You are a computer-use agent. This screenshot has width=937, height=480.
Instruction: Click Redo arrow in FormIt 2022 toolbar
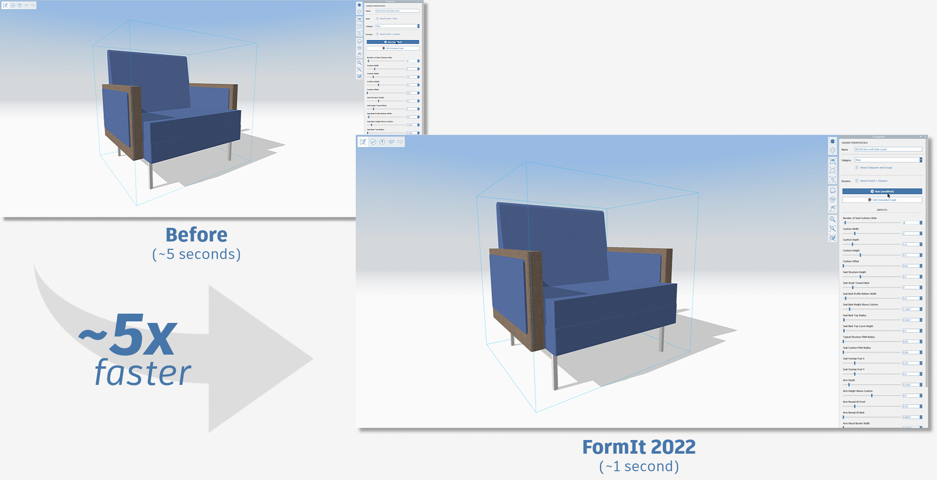pyautogui.click(x=400, y=142)
